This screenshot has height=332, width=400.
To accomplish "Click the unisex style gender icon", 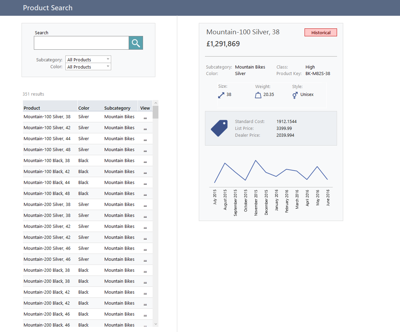I will point(295,95).
